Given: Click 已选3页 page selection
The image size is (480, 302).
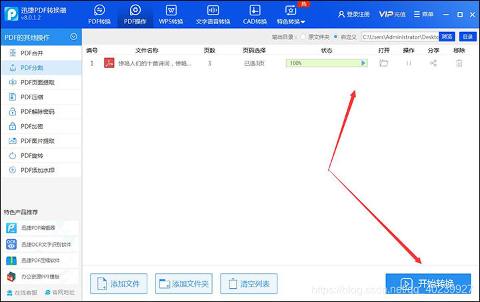Looking at the screenshot, I should tap(254, 63).
